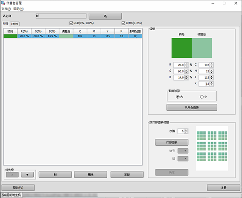Toggle the RGB(0%-100%) checkbox

click(71, 23)
